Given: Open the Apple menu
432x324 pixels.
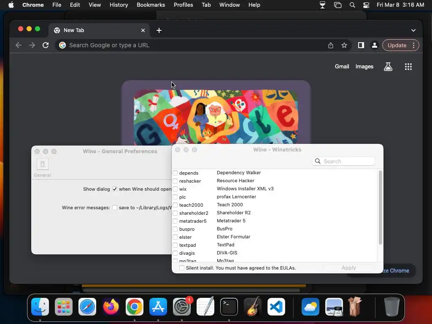Looking at the screenshot, I should 11,5.
